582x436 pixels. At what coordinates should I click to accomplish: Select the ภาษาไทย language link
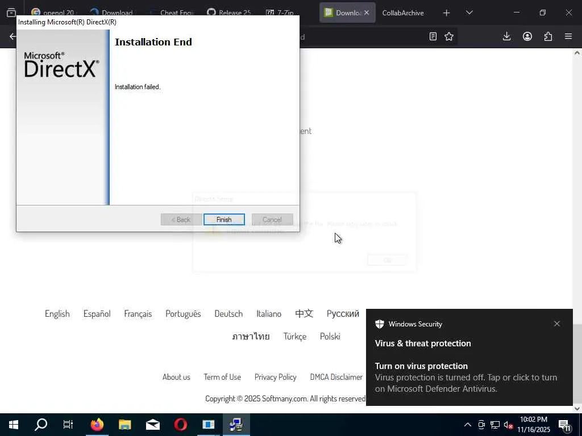251,336
